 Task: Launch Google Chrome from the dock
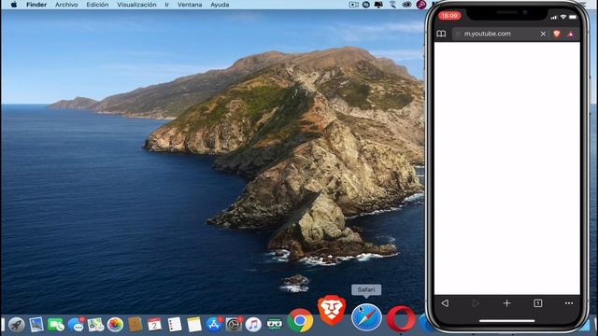[x=300, y=320]
